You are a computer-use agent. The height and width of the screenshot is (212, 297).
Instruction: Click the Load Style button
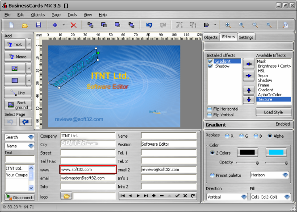click(273, 112)
